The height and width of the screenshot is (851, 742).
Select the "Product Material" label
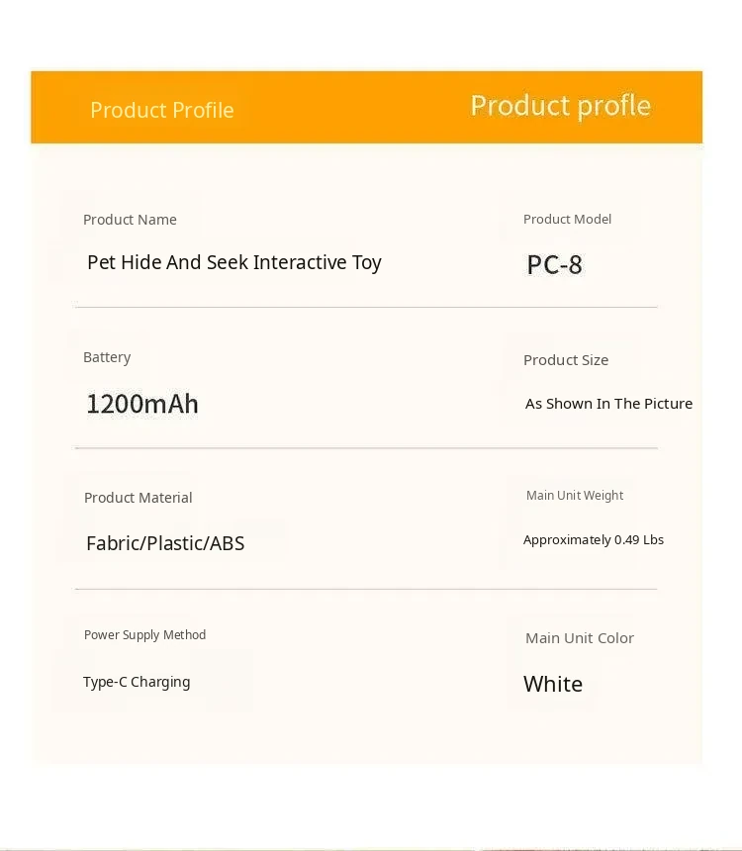[x=139, y=498]
